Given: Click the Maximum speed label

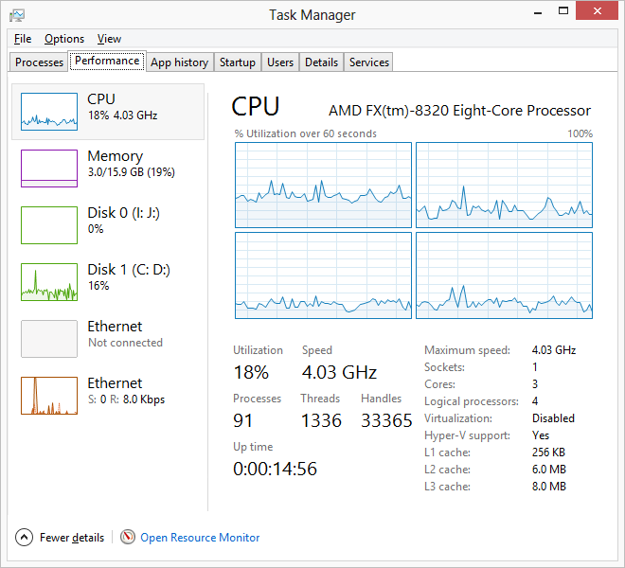Looking at the screenshot, I should [467, 350].
